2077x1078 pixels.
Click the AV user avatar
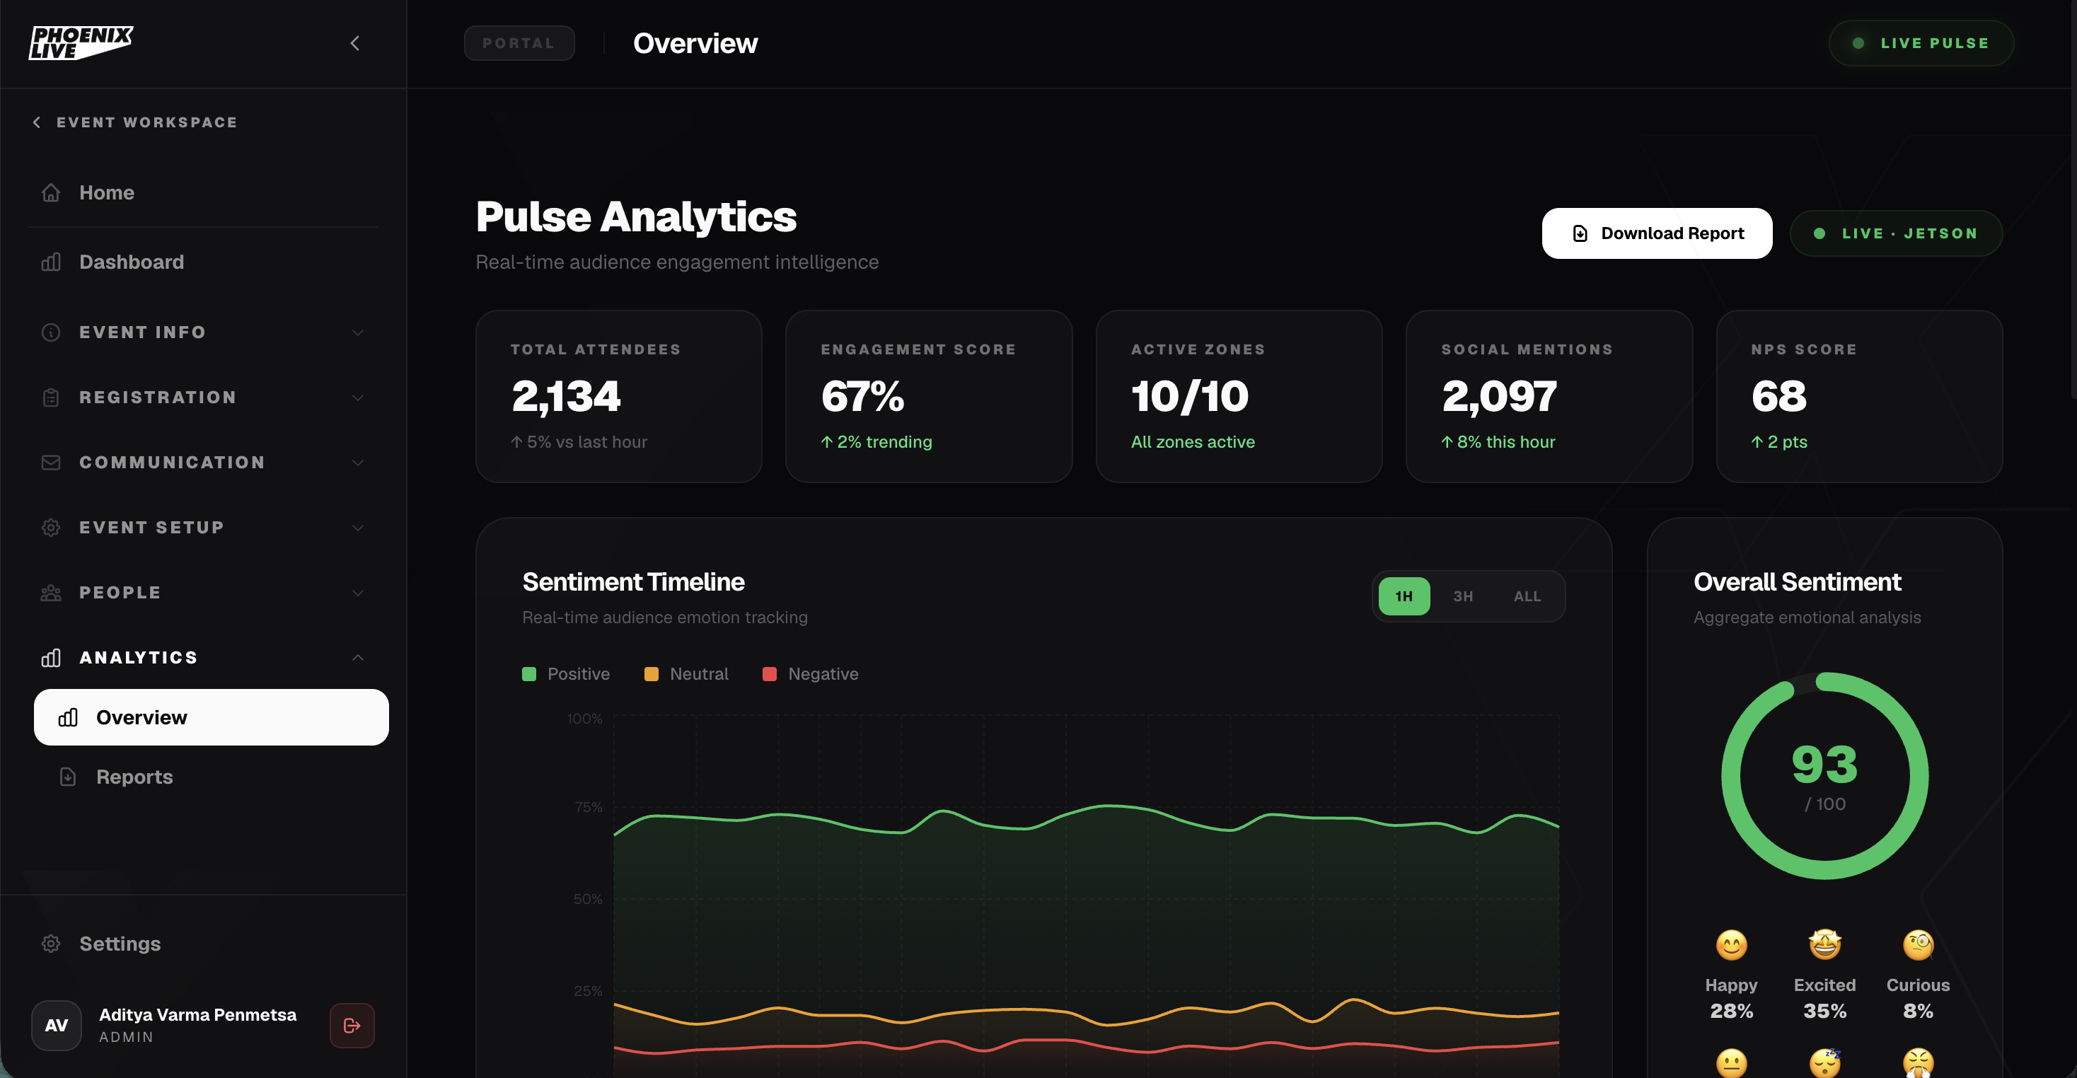coord(57,1026)
